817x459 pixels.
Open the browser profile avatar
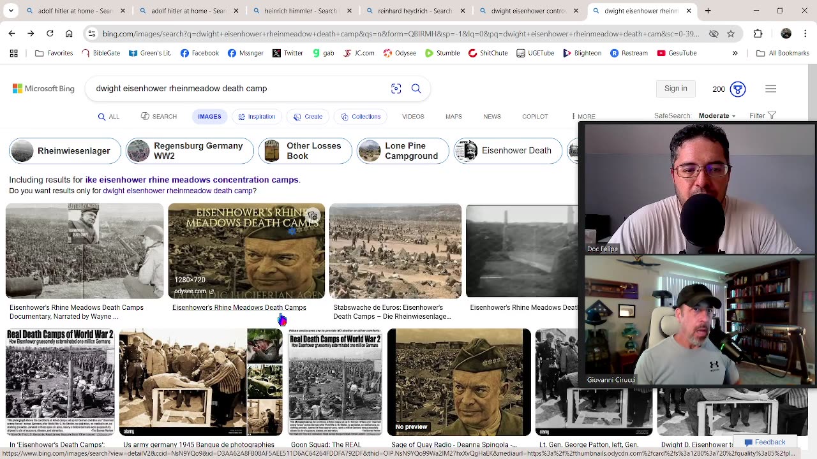[786, 34]
